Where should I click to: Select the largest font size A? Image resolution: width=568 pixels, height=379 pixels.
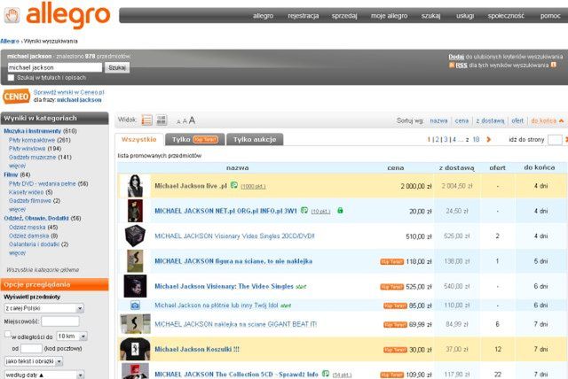(x=192, y=120)
